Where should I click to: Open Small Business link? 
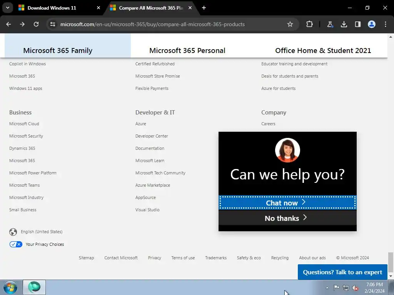click(x=23, y=210)
